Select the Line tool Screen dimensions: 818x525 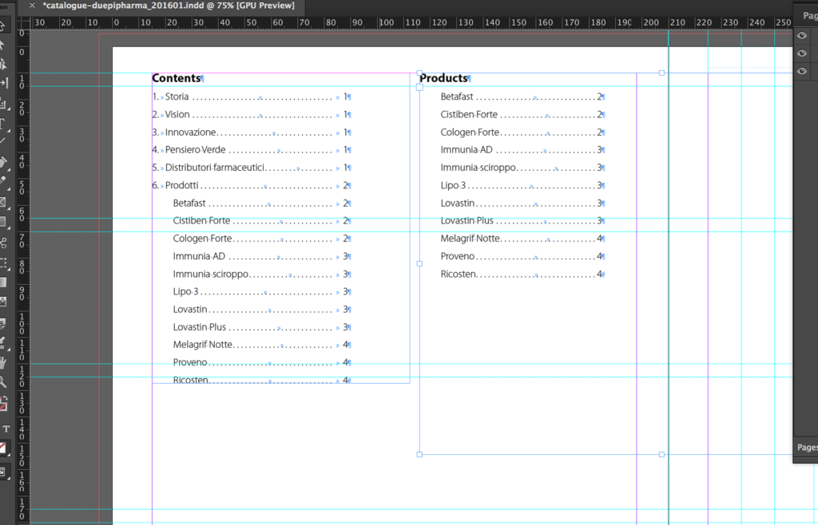(2, 140)
